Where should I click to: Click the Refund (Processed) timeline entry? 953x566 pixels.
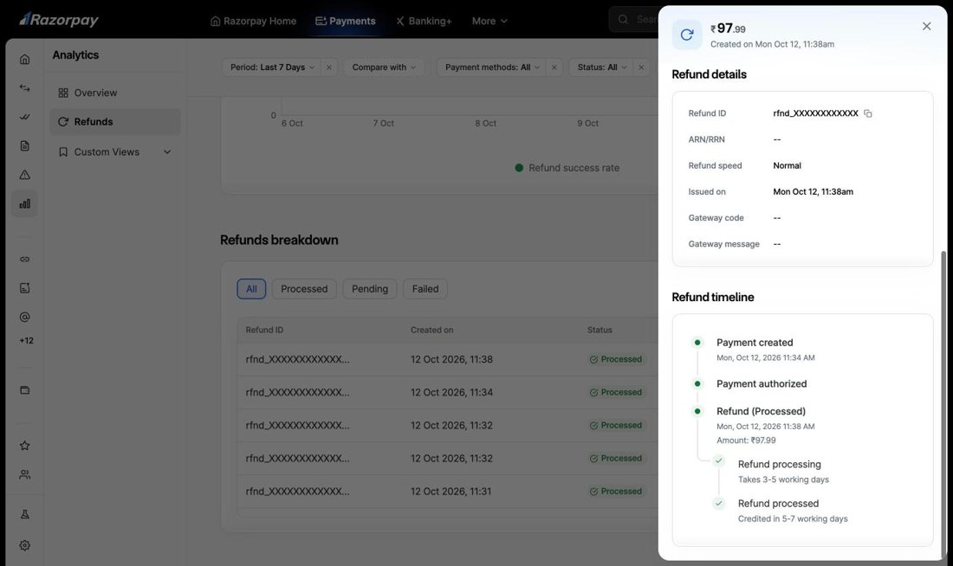pyautogui.click(x=761, y=412)
